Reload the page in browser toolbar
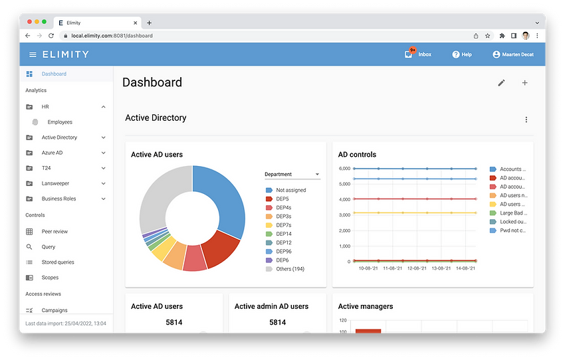 pos(51,36)
